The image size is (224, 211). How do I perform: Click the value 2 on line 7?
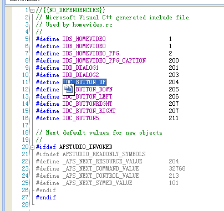click(x=170, y=53)
